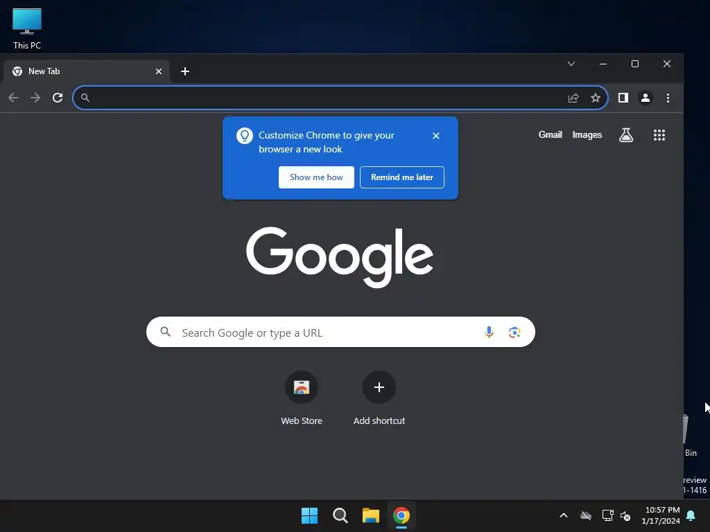
Task: Select the New Tab tab
Action: [x=86, y=71]
